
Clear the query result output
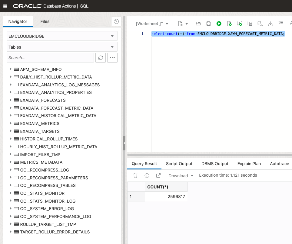pos(135,175)
